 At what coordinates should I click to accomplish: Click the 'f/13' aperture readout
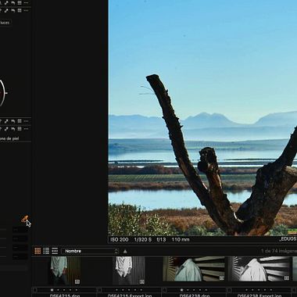pos(161,239)
